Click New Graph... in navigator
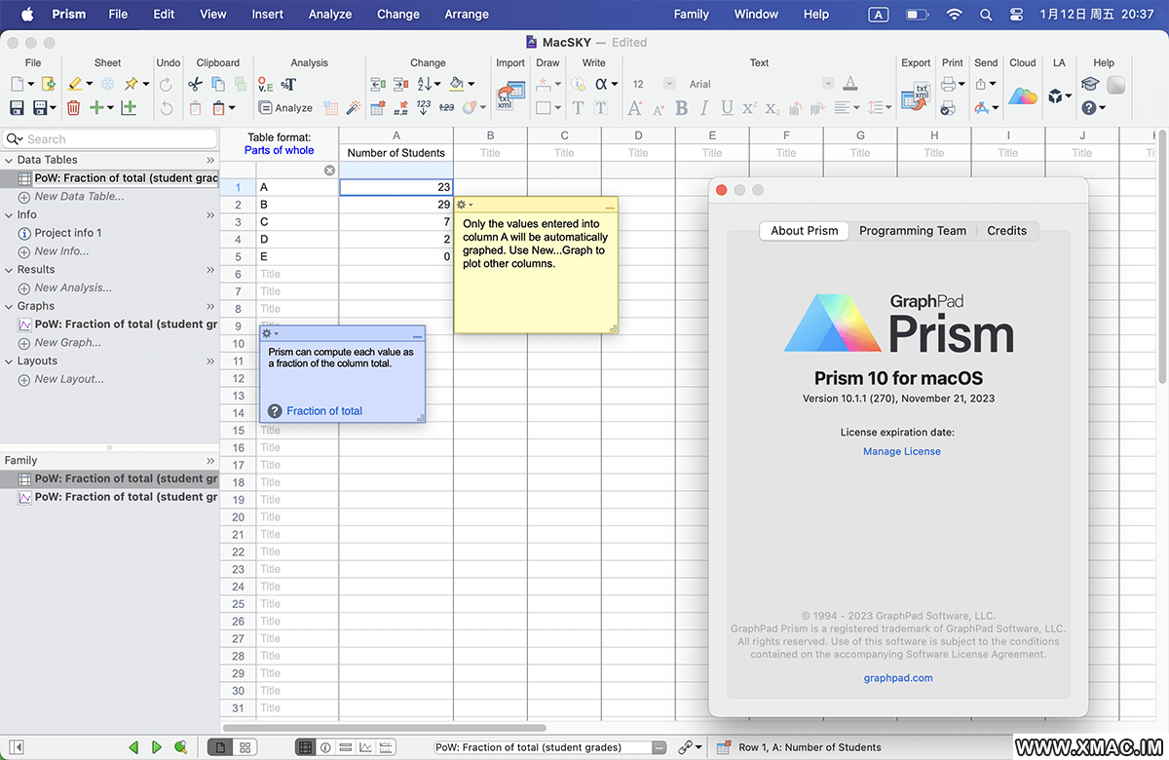 [67, 342]
